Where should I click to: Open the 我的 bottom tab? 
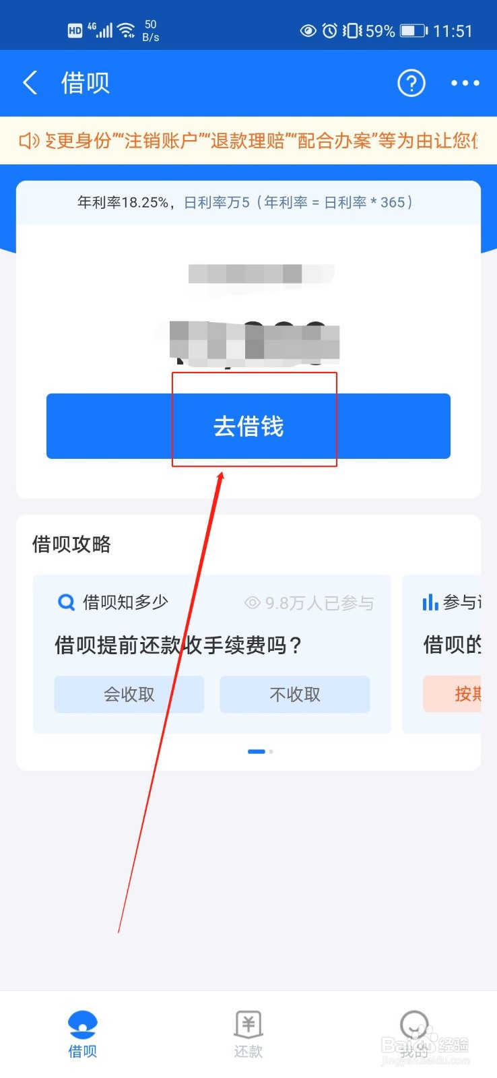(413, 1034)
